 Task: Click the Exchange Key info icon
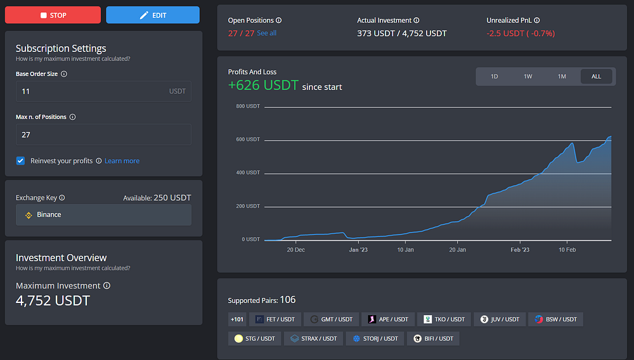[62, 198]
